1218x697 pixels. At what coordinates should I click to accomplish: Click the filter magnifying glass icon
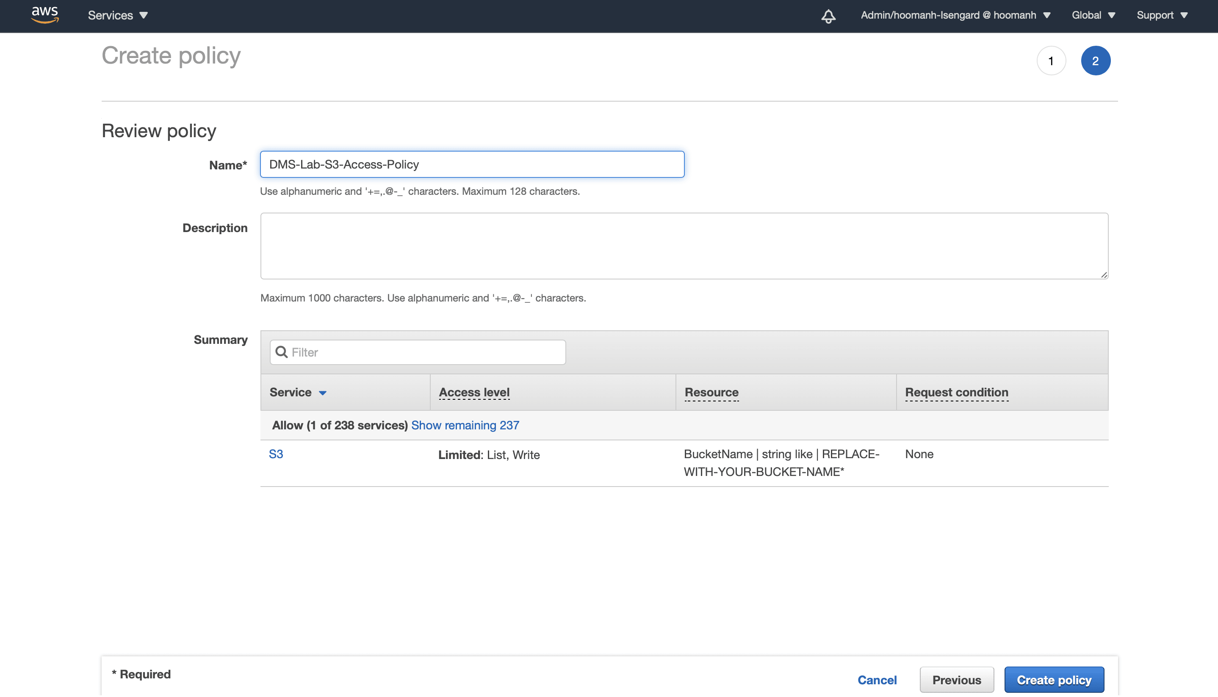pos(282,352)
